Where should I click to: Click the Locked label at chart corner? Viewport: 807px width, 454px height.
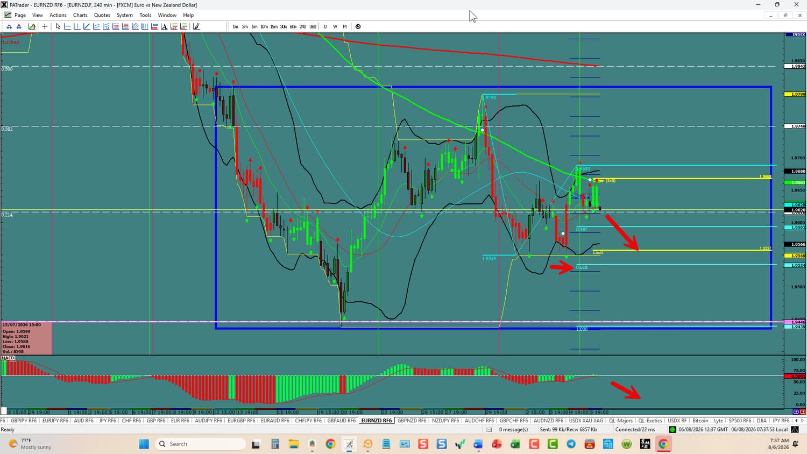[x=11, y=42]
